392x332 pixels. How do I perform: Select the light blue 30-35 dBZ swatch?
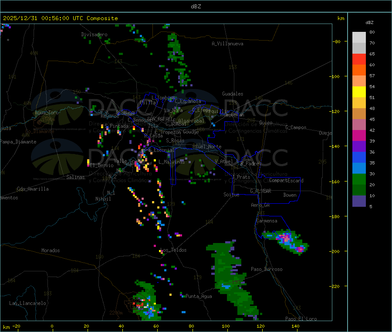tap(359, 168)
